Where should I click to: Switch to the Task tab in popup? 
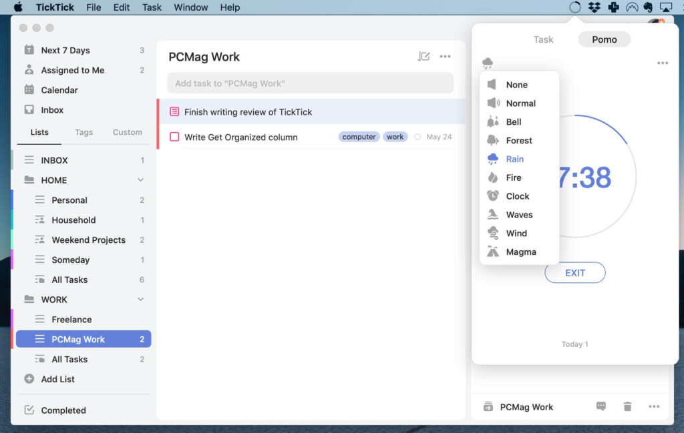pyautogui.click(x=543, y=39)
